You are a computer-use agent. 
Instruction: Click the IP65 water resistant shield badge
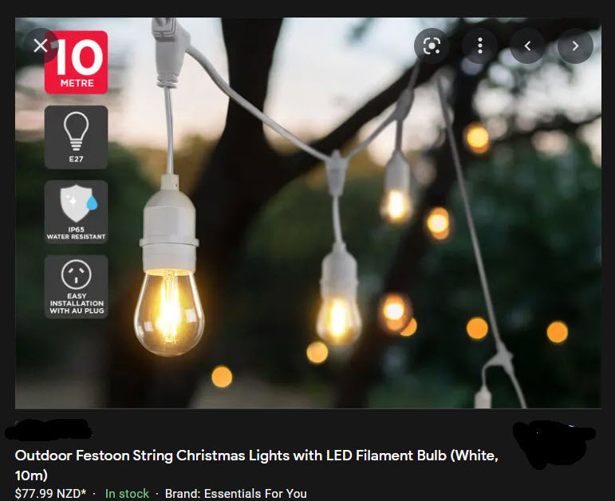(76, 212)
